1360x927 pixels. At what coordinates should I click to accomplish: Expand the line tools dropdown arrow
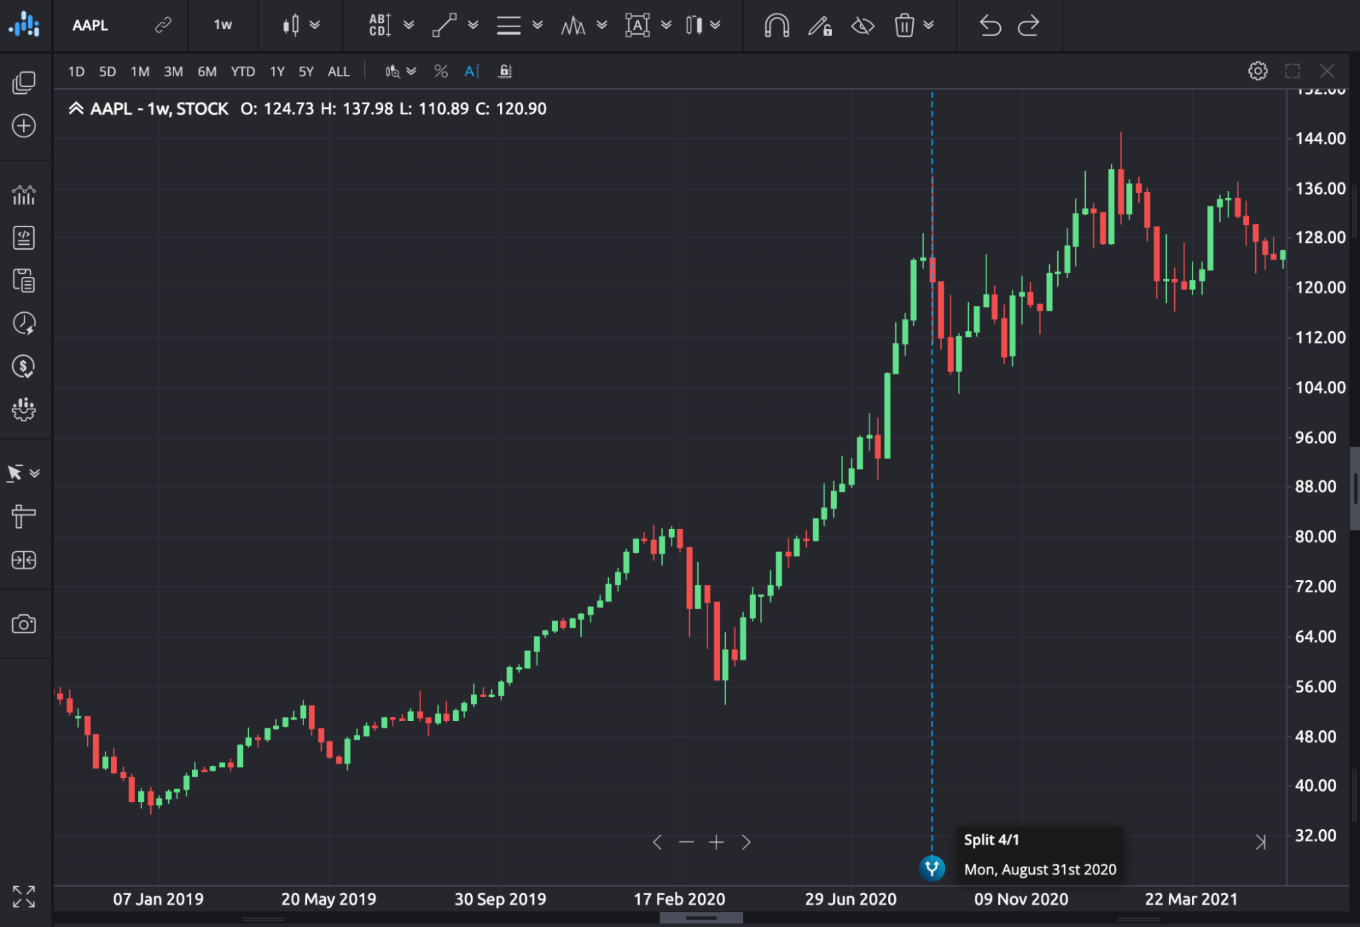[474, 25]
